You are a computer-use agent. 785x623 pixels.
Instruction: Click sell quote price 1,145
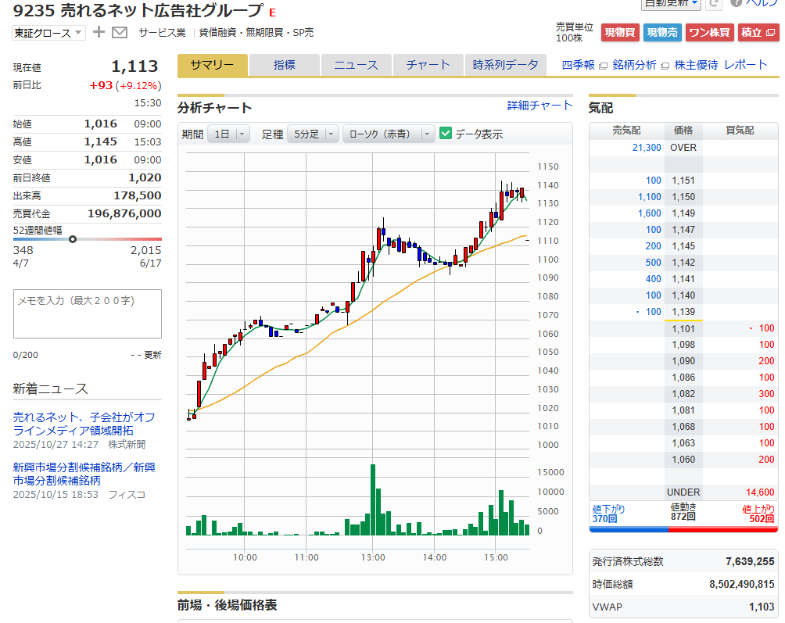(683, 246)
